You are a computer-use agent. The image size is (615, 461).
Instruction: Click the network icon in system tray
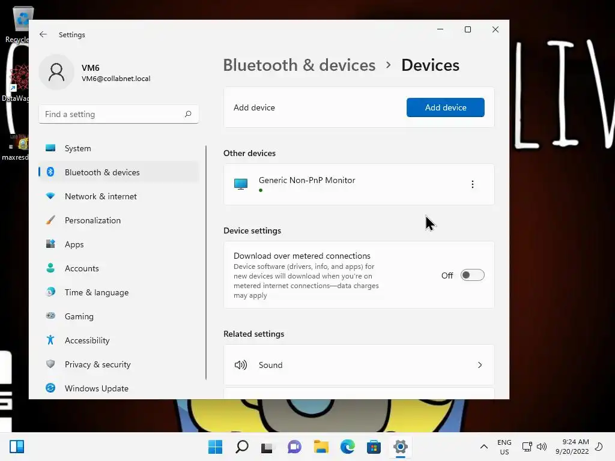527,447
